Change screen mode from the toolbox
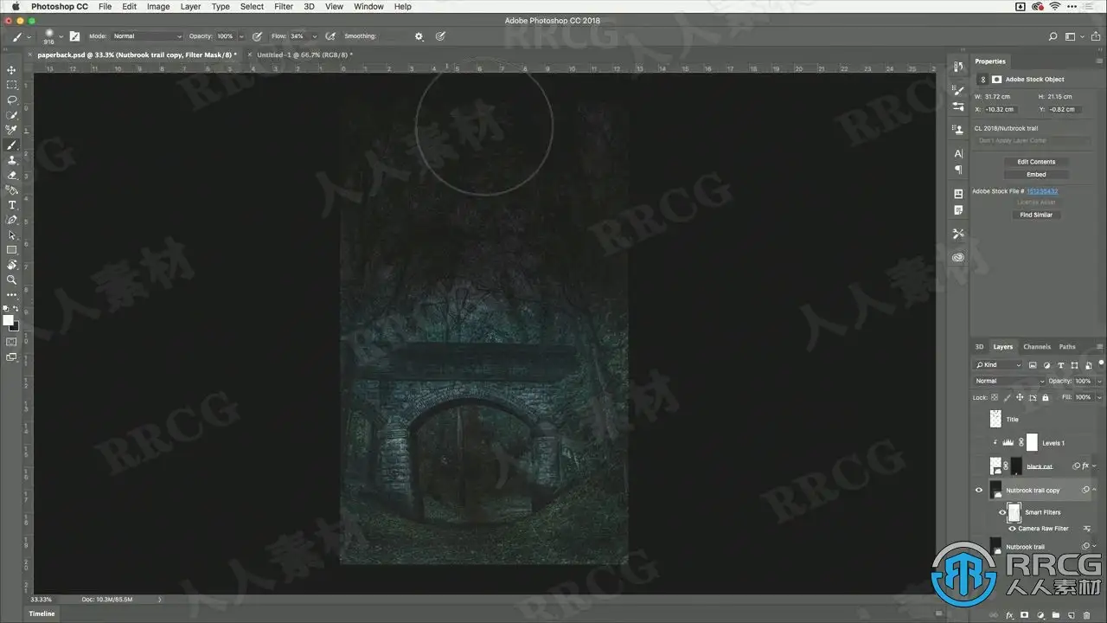Screen dimensions: 1107x623 [x=12, y=356]
